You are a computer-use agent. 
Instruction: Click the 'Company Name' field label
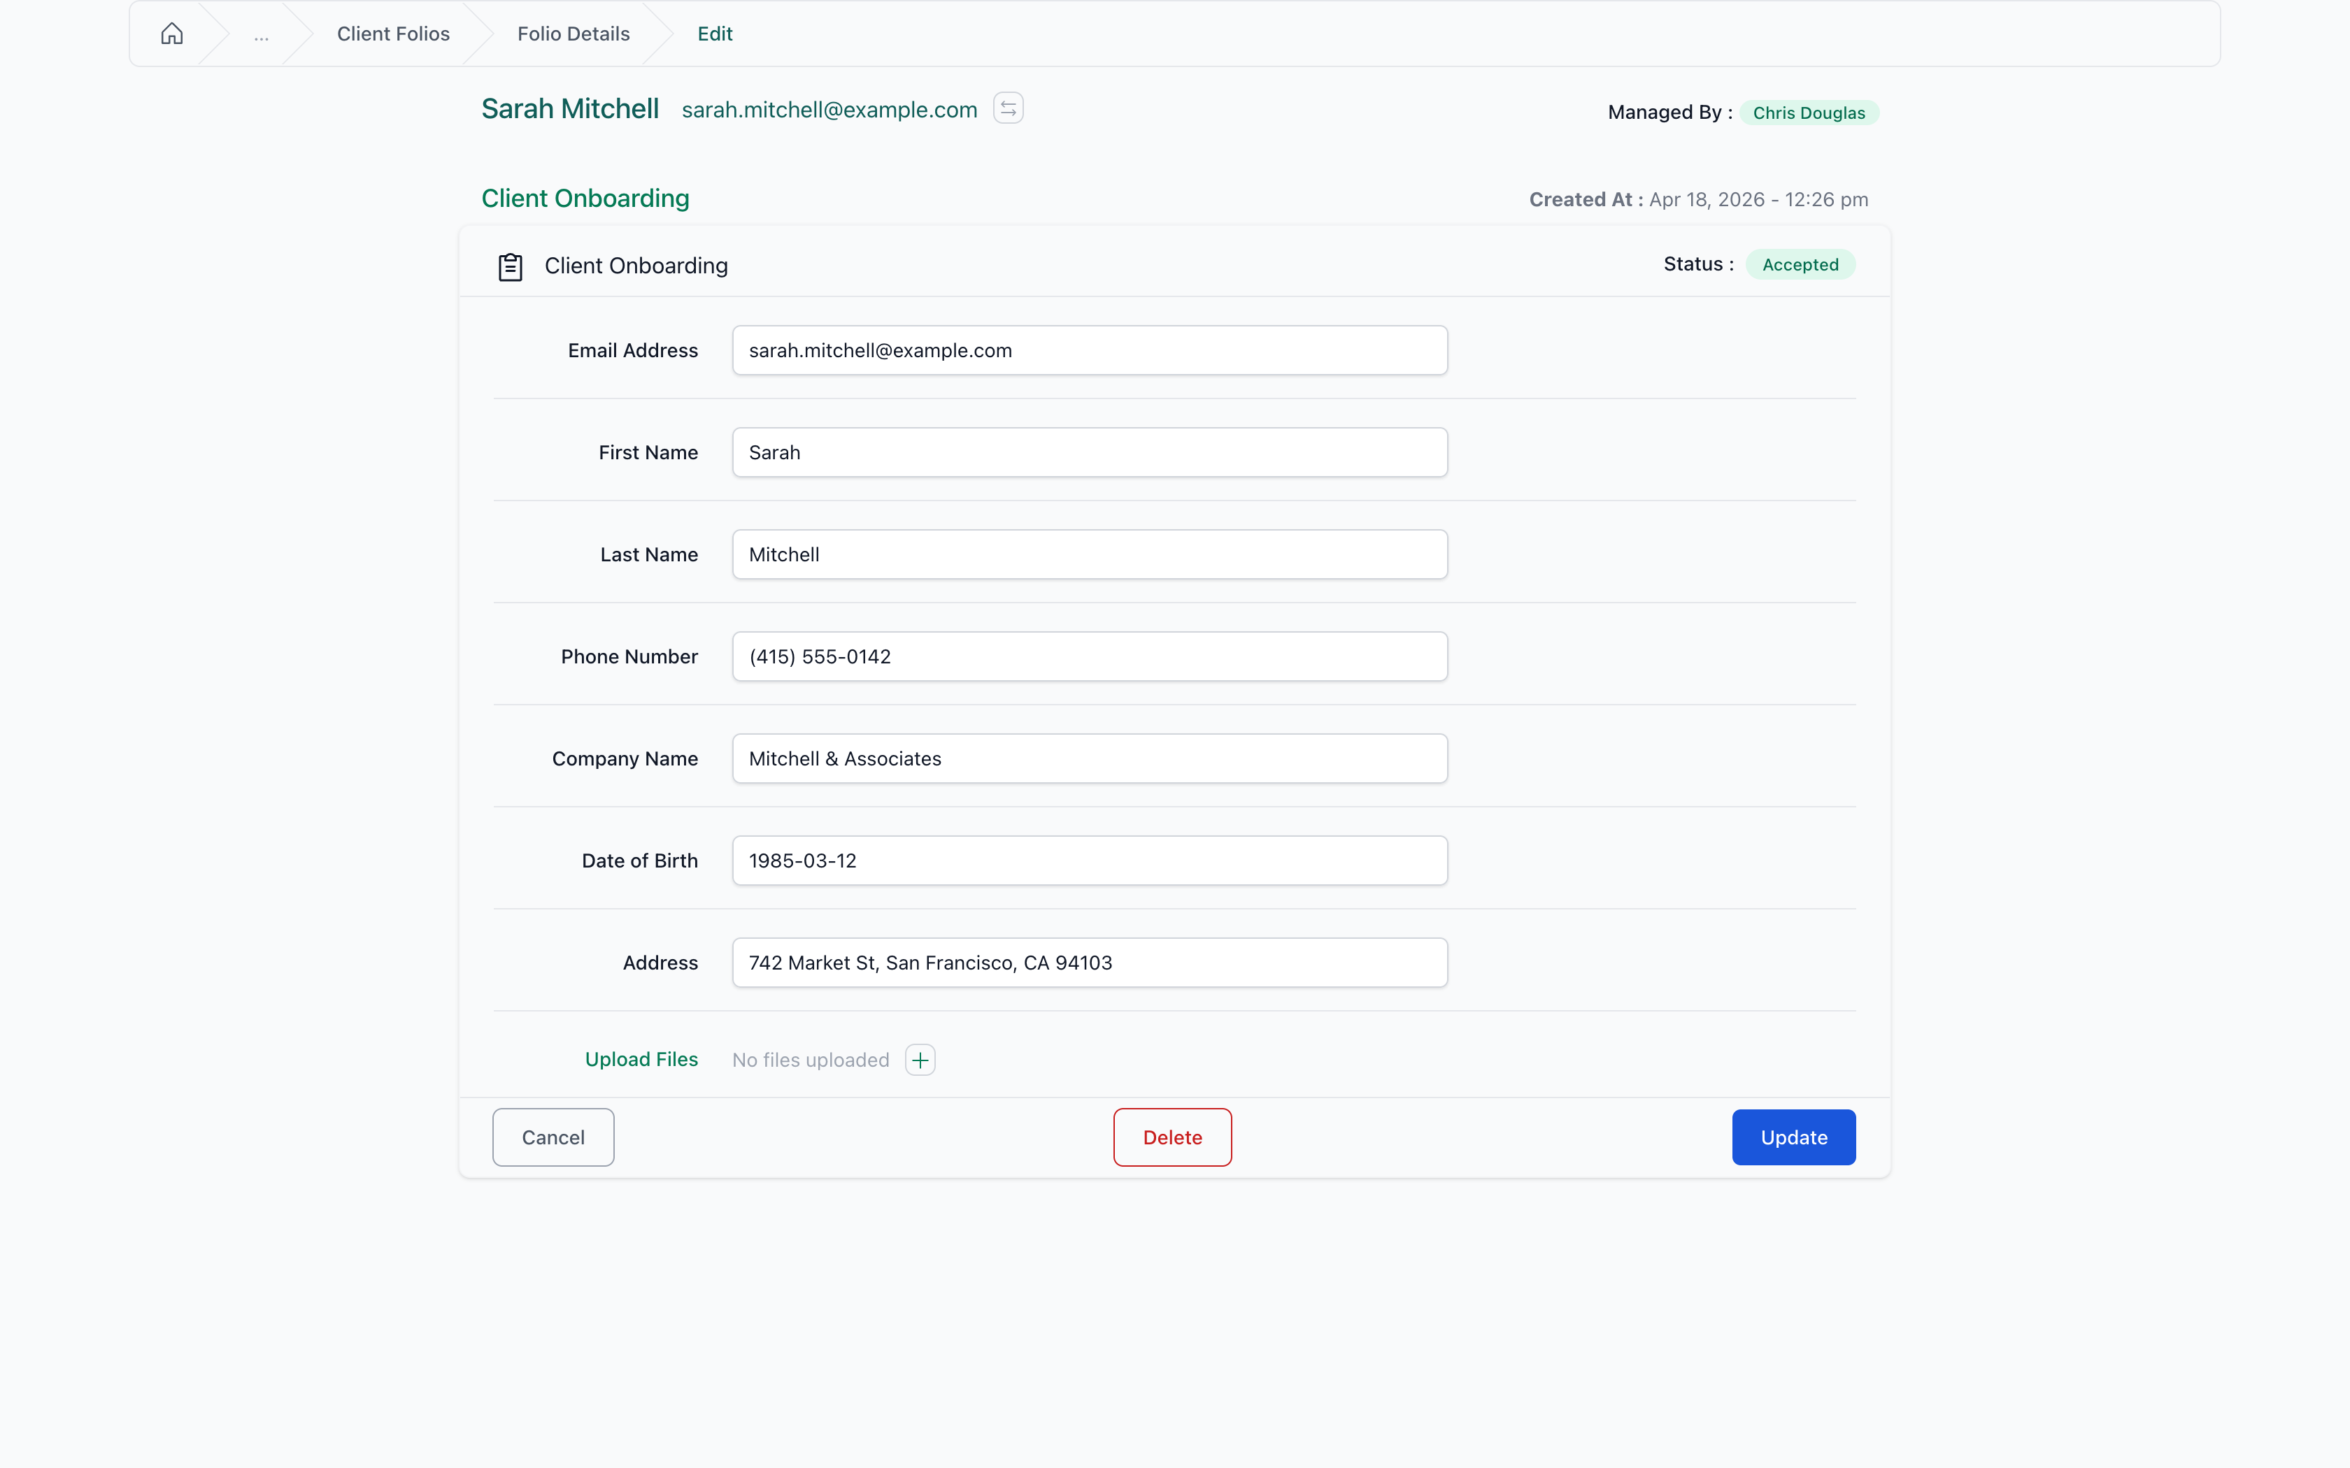(x=625, y=758)
